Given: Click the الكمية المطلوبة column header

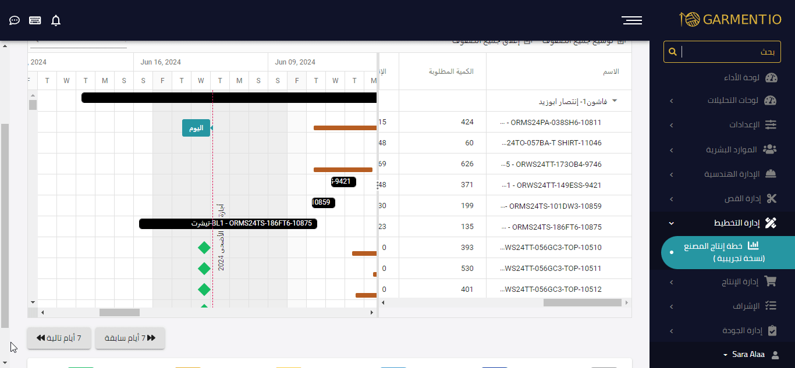Looking at the screenshot, I should (x=451, y=72).
